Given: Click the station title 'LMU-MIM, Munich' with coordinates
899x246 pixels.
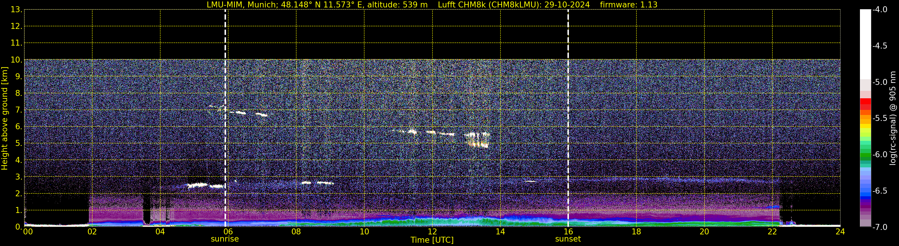Looking at the screenshot, I should pyautogui.click(x=317, y=5).
